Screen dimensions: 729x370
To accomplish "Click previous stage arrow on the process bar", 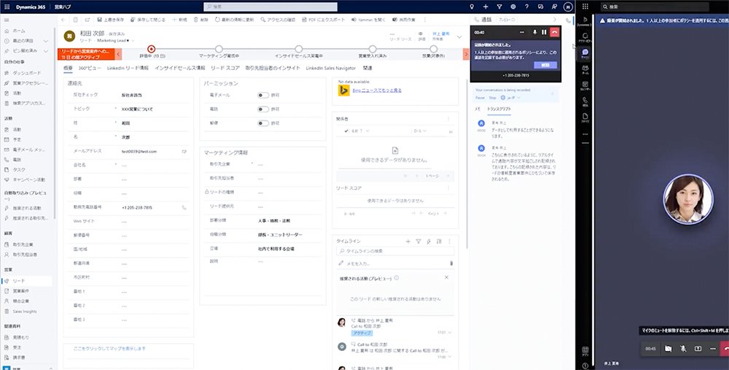I will point(118,55).
